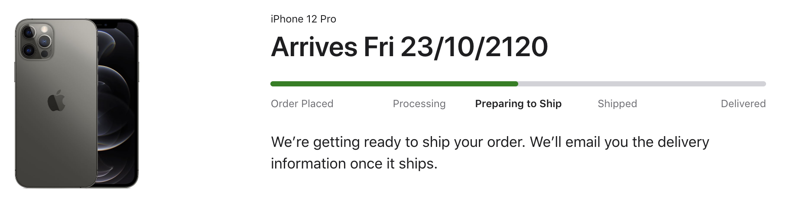Click the LiDAR sensor below the right lens
This screenshot has width=786, height=210.
click(x=44, y=54)
